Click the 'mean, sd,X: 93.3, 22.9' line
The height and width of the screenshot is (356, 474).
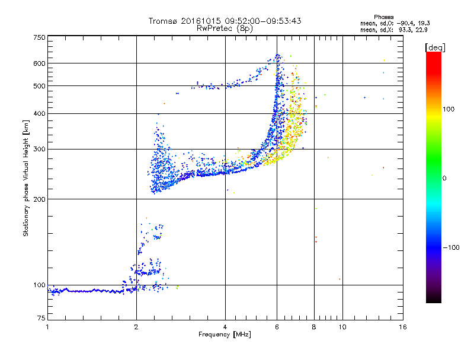point(394,30)
